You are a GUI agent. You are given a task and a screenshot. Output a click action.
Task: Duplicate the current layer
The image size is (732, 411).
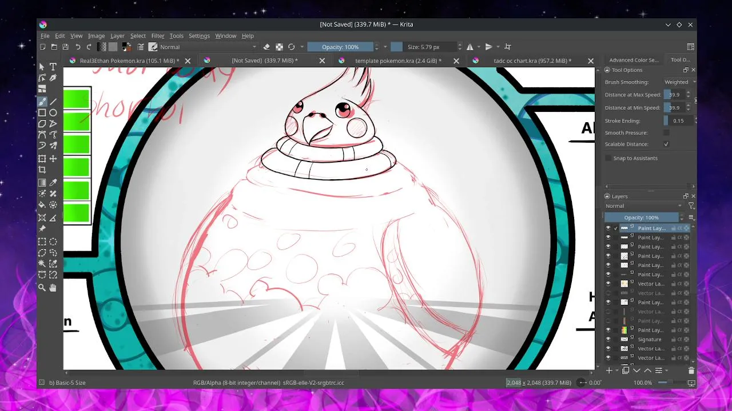coord(626,370)
